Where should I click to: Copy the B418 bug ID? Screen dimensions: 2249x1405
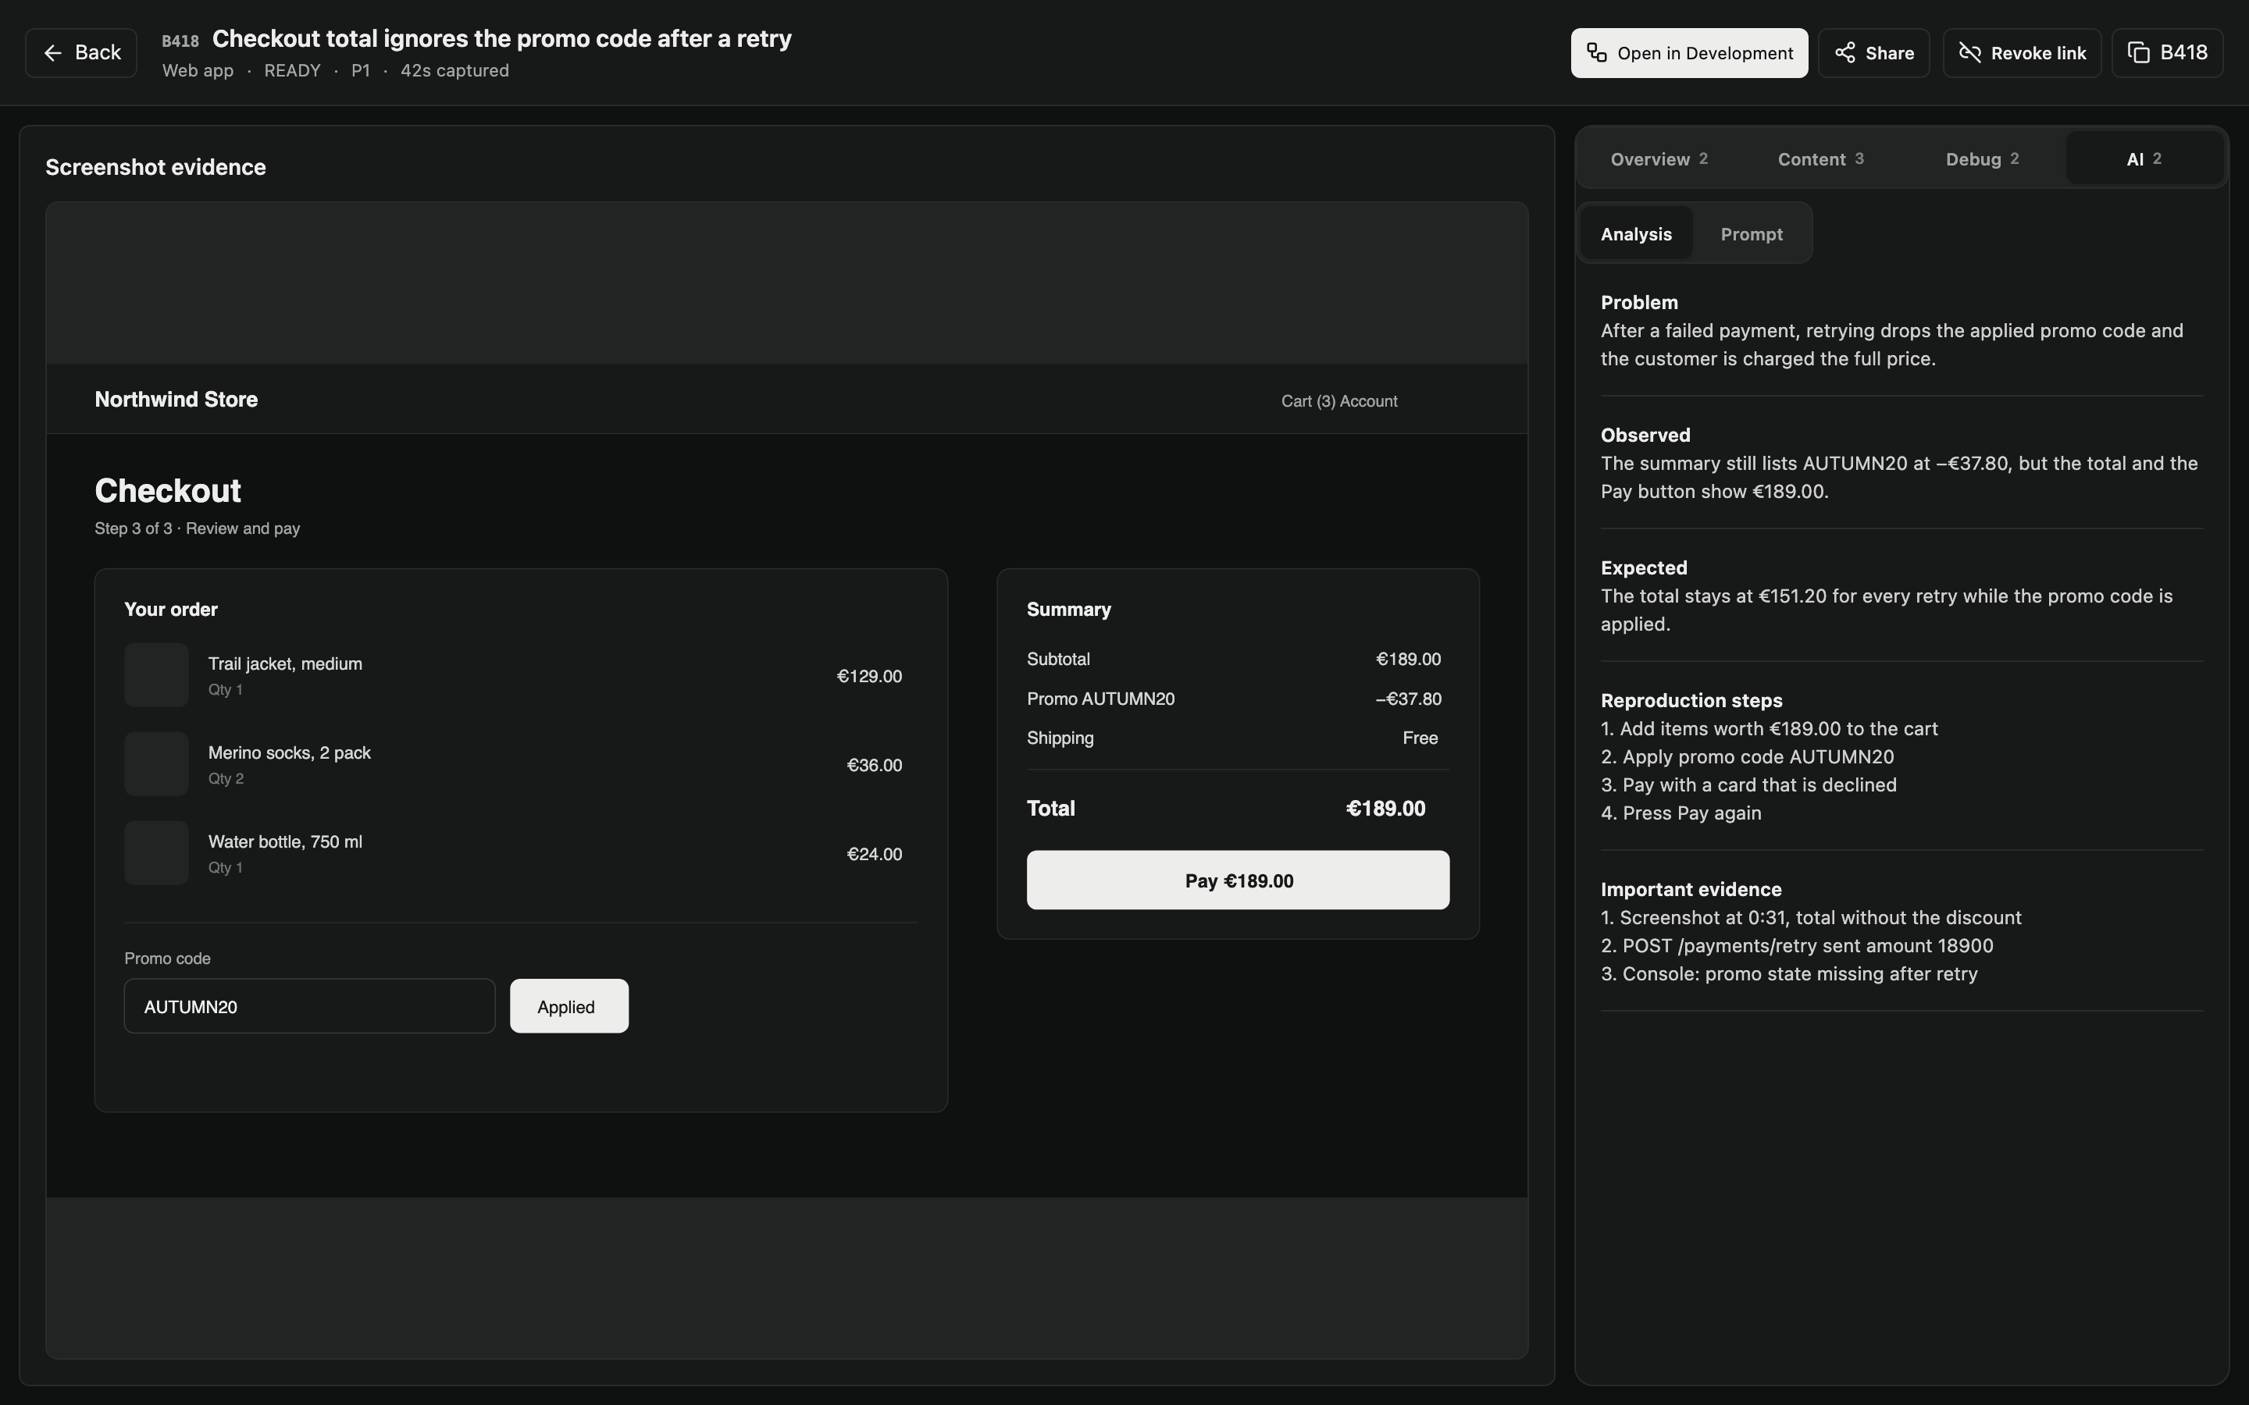point(2166,53)
